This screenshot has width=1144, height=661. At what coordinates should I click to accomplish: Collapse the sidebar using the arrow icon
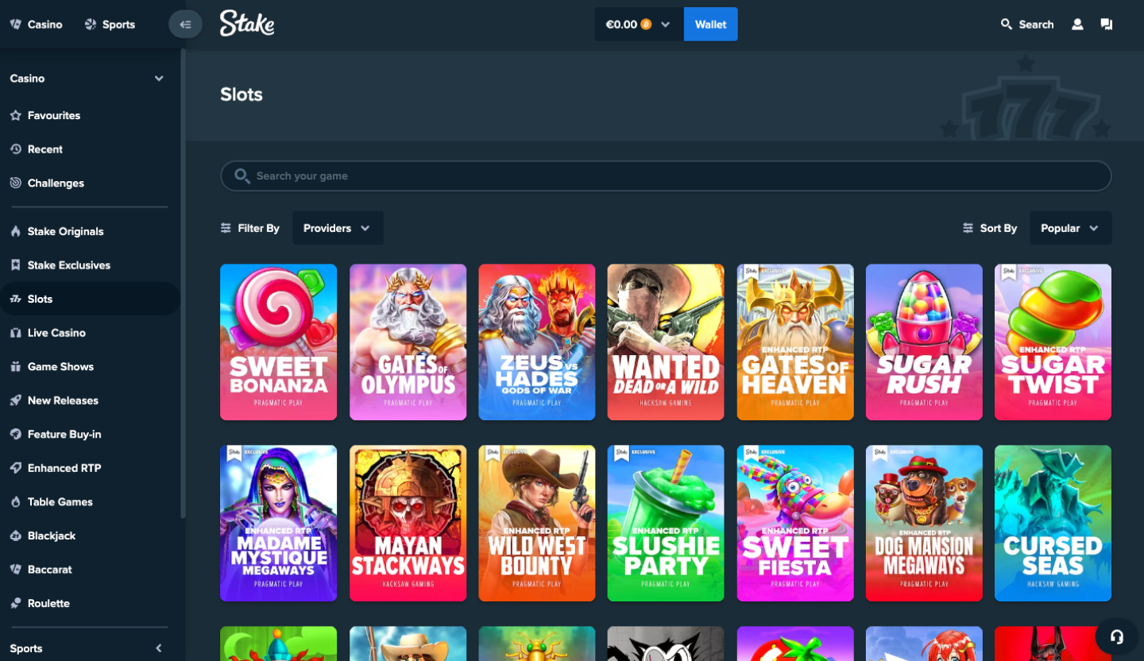click(185, 24)
